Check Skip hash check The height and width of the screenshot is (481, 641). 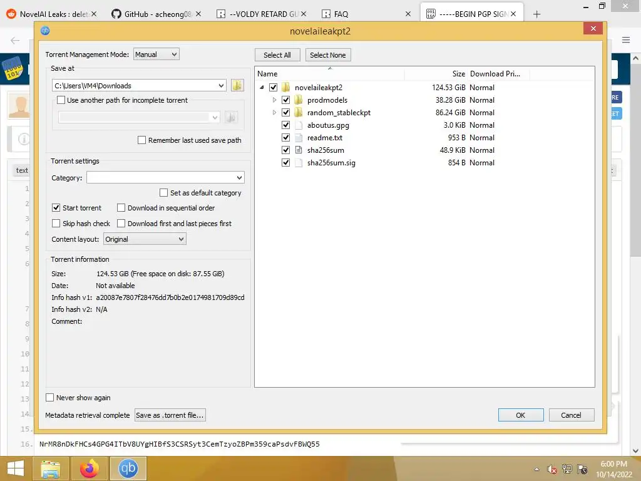click(x=56, y=224)
